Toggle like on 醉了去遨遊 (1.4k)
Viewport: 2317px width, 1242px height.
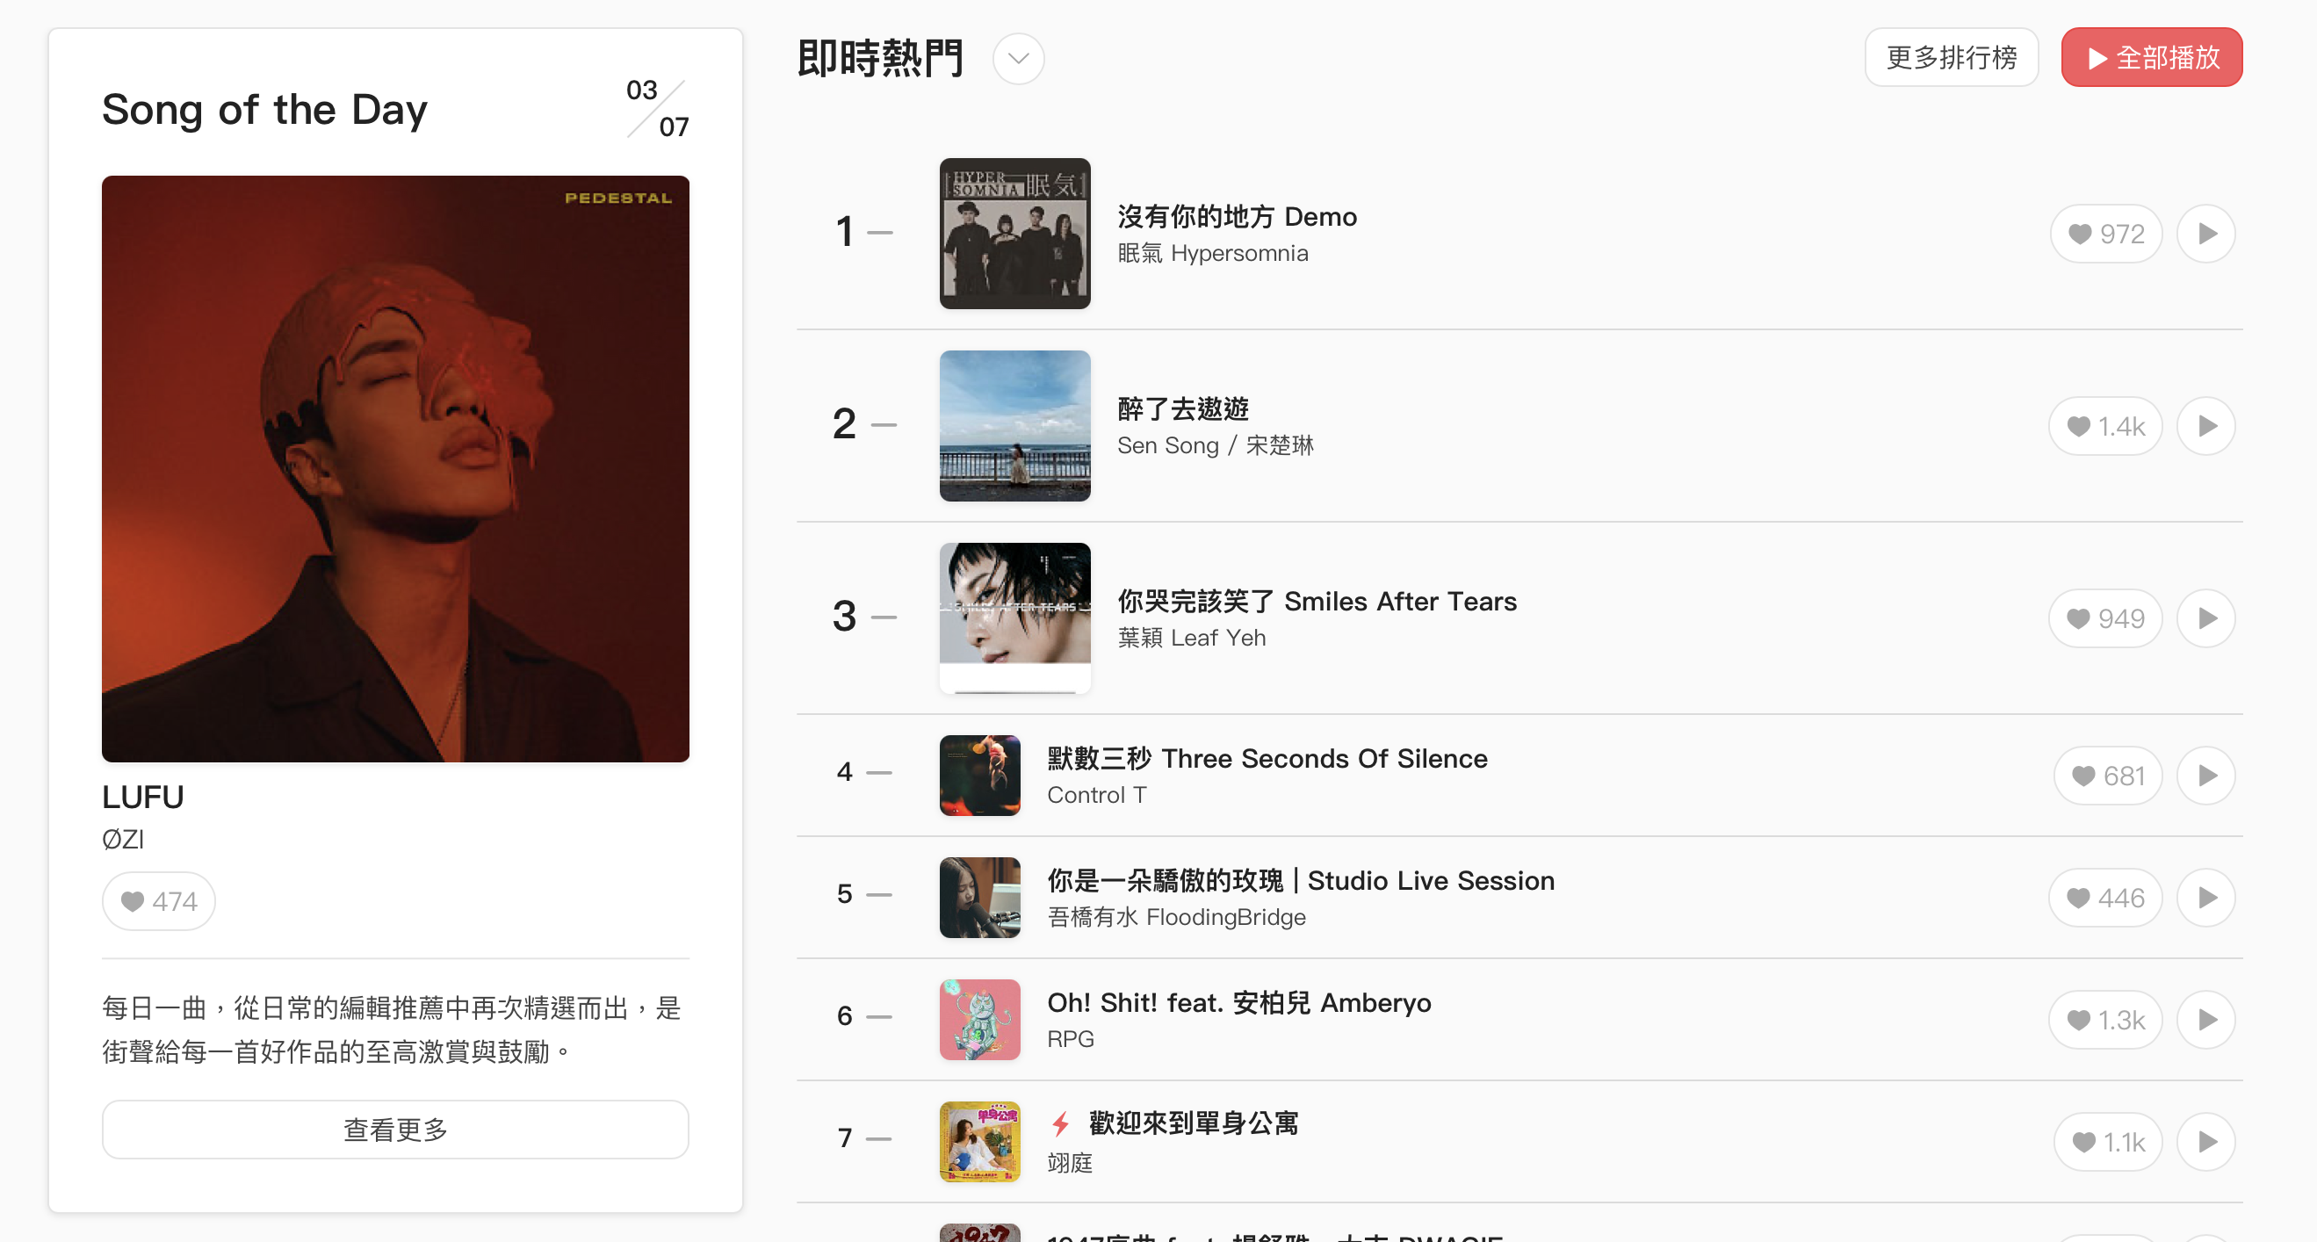pyautogui.click(x=2104, y=426)
